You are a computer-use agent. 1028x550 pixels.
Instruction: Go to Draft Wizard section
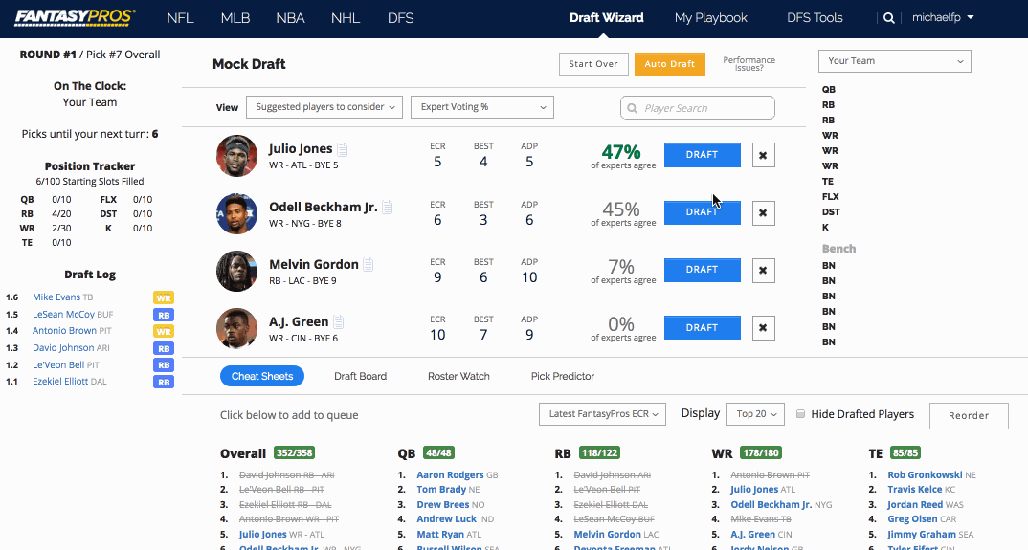[607, 18]
